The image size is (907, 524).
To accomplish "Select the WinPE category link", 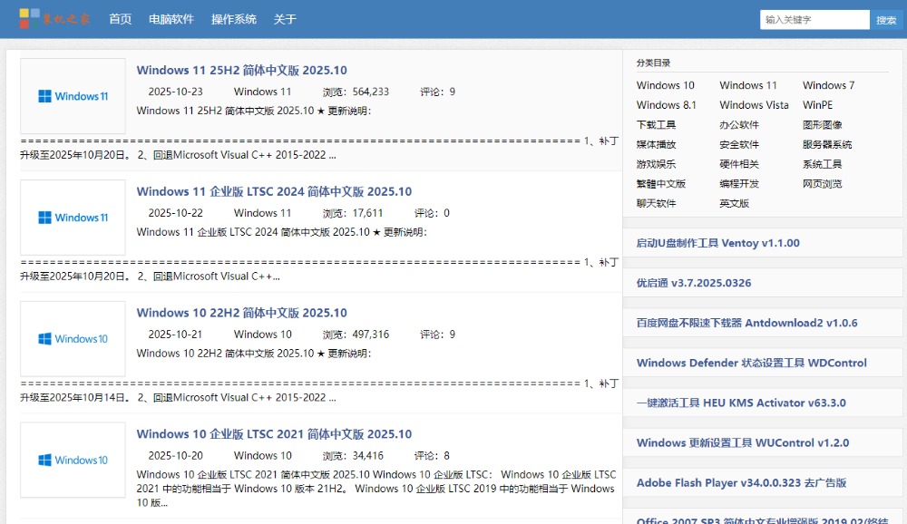I will tap(817, 105).
